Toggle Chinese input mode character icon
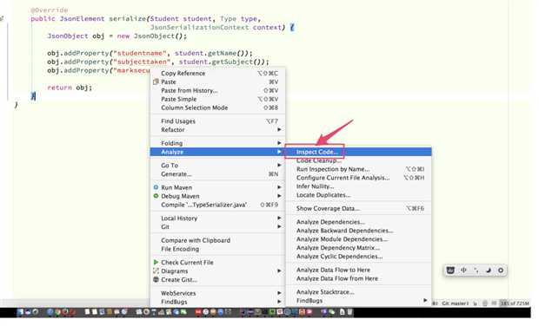The image size is (539, 326). 463,271
